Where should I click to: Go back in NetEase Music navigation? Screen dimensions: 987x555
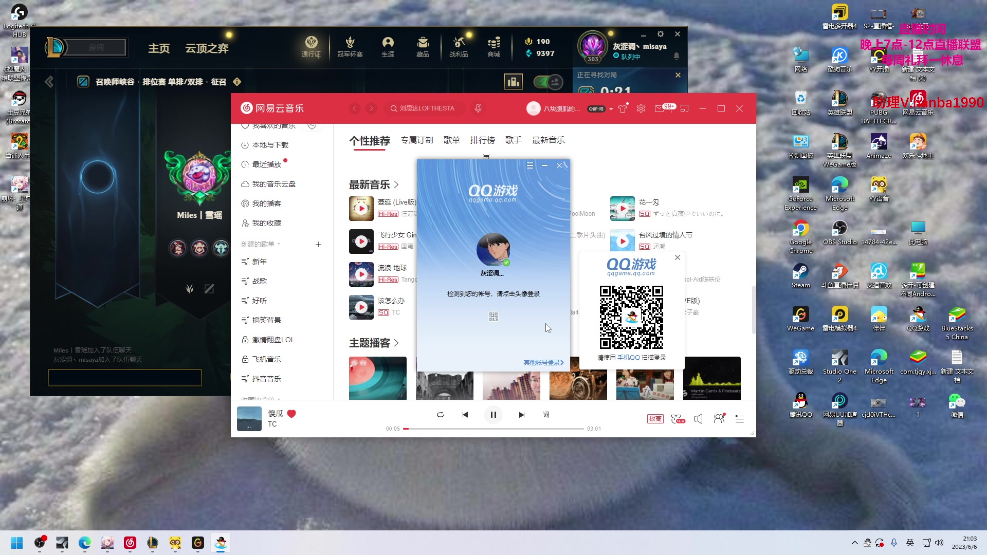click(x=355, y=108)
